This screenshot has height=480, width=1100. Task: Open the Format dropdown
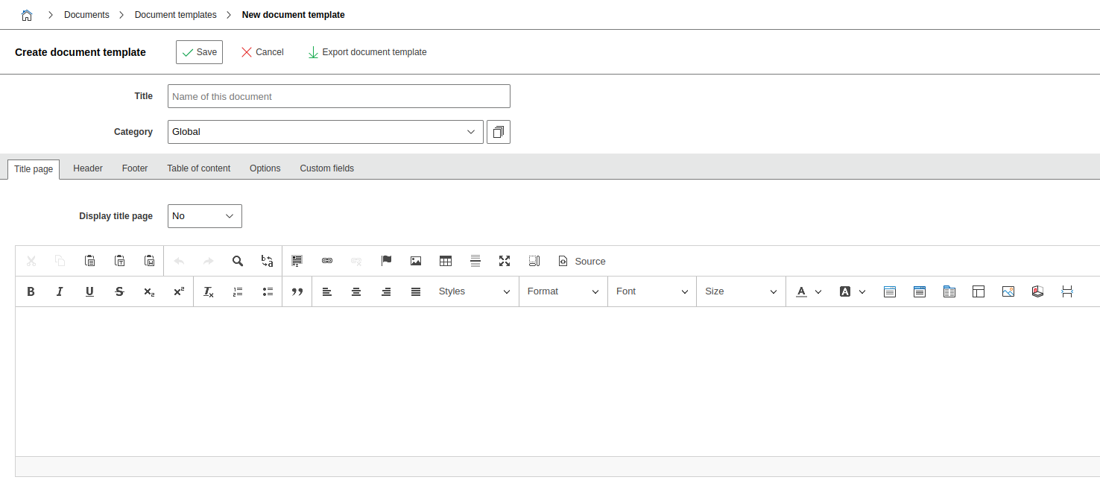tap(563, 291)
